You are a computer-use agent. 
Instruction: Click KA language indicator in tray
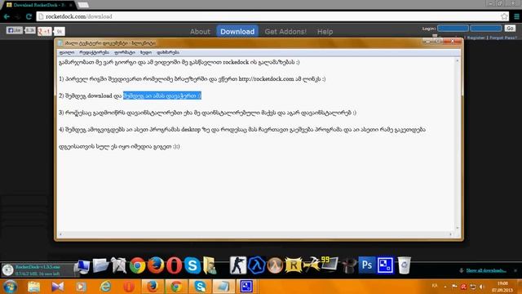435,286
